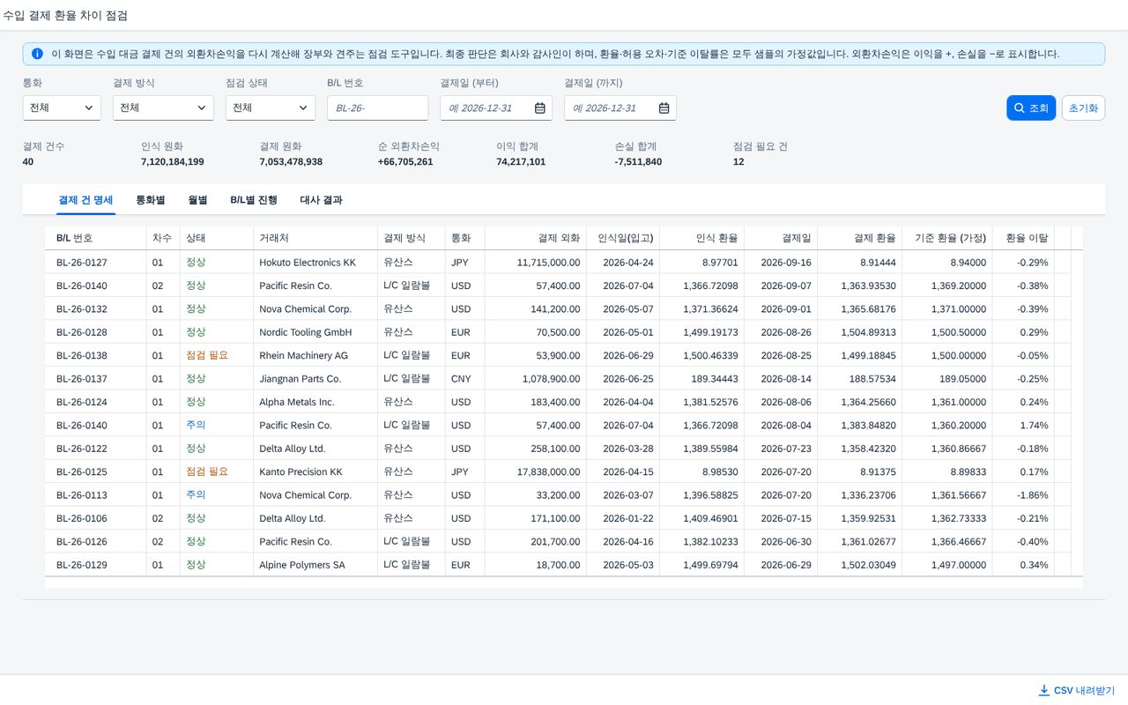This screenshot has width=1128, height=705.
Task: Switch to the 통화별 tab
Action: pyautogui.click(x=150, y=200)
